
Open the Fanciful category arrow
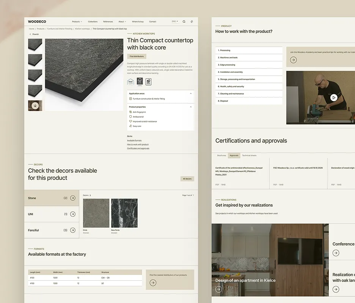[73, 230]
